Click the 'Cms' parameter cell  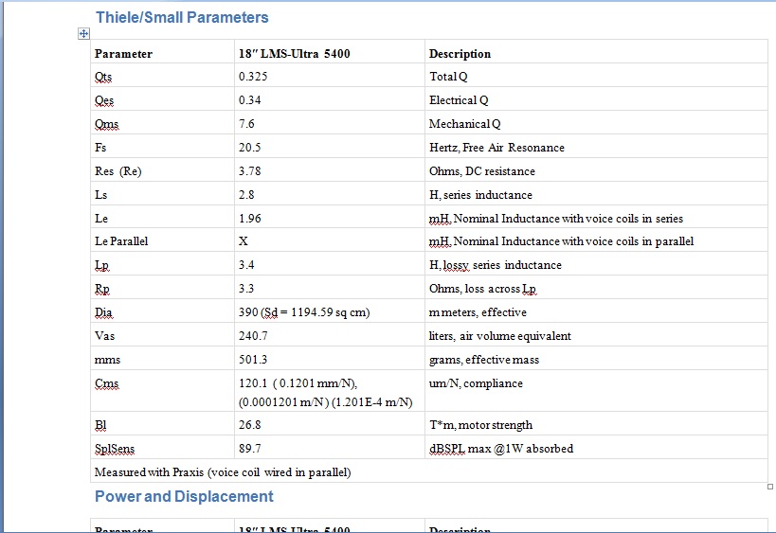162,391
